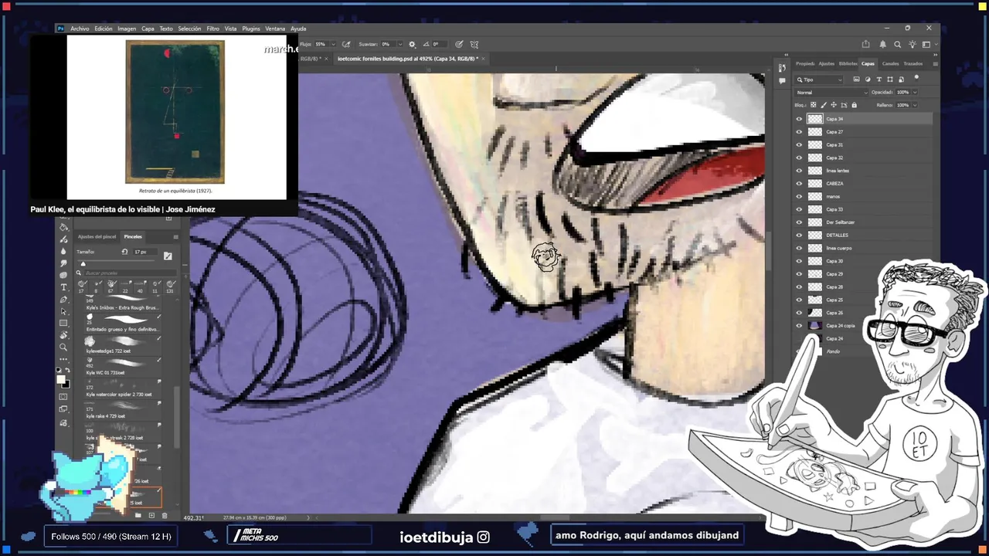Screen dimensions: 989x556
Task: Open the layer blend mode Normal dropdown
Action: (831, 93)
